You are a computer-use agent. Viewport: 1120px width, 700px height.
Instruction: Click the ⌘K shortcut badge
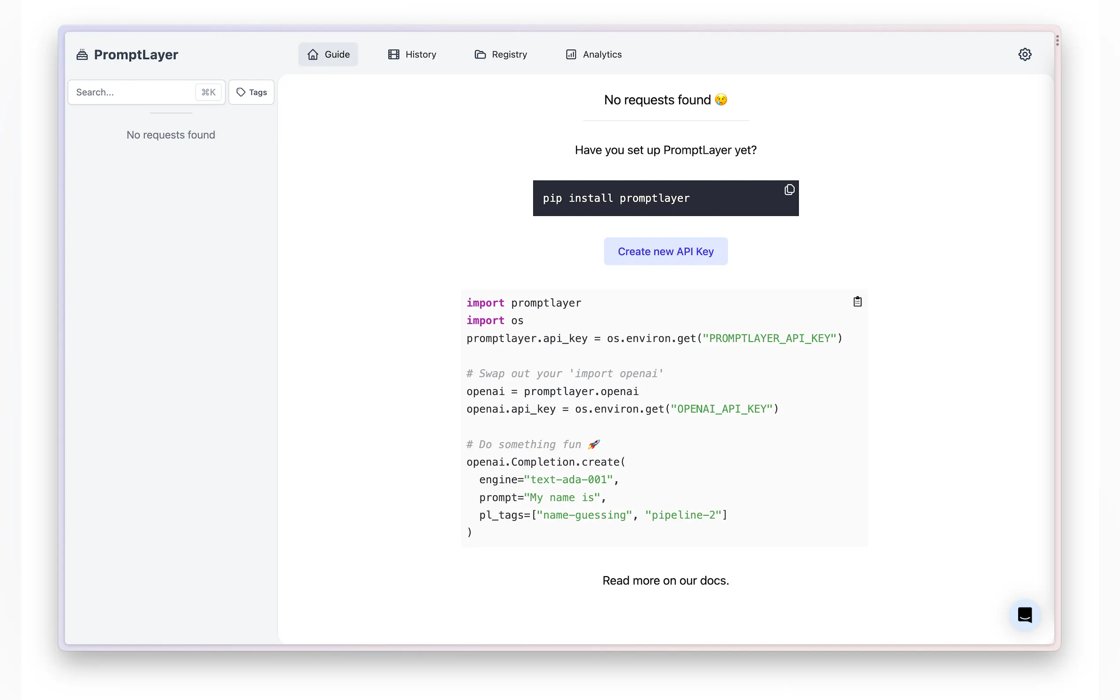tap(209, 92)
